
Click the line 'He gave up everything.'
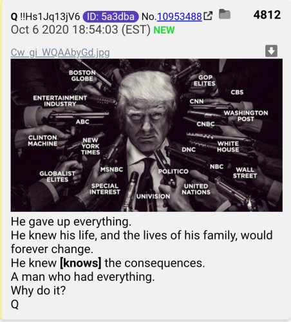(71, 222)
